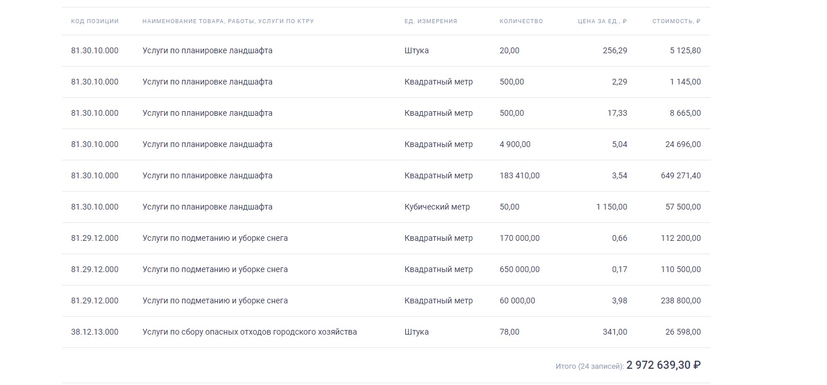Open "Услуги по сбору опасных отходов городского хозяйства"
This screenshot has width=827, height=385.
coord(249,332)
